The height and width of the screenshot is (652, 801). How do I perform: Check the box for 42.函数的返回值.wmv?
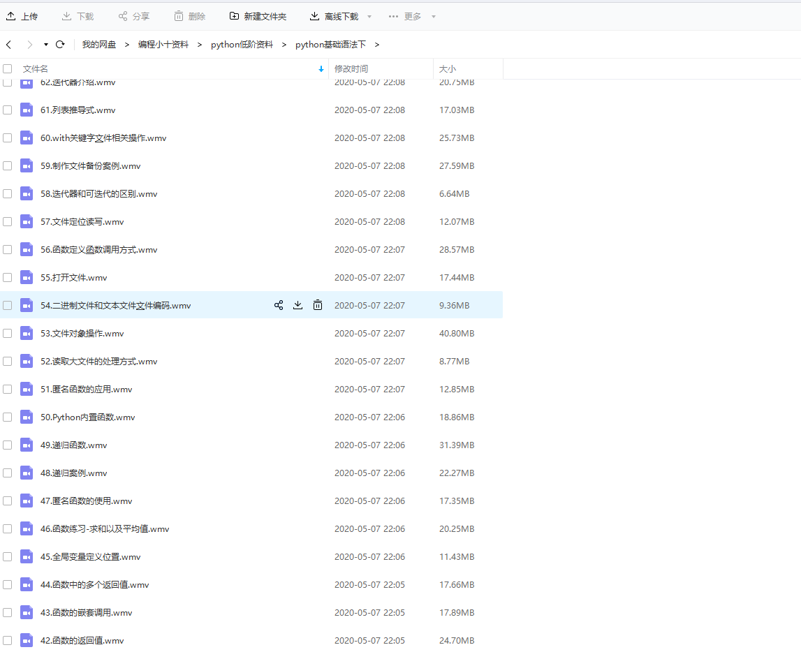(7, 640)
